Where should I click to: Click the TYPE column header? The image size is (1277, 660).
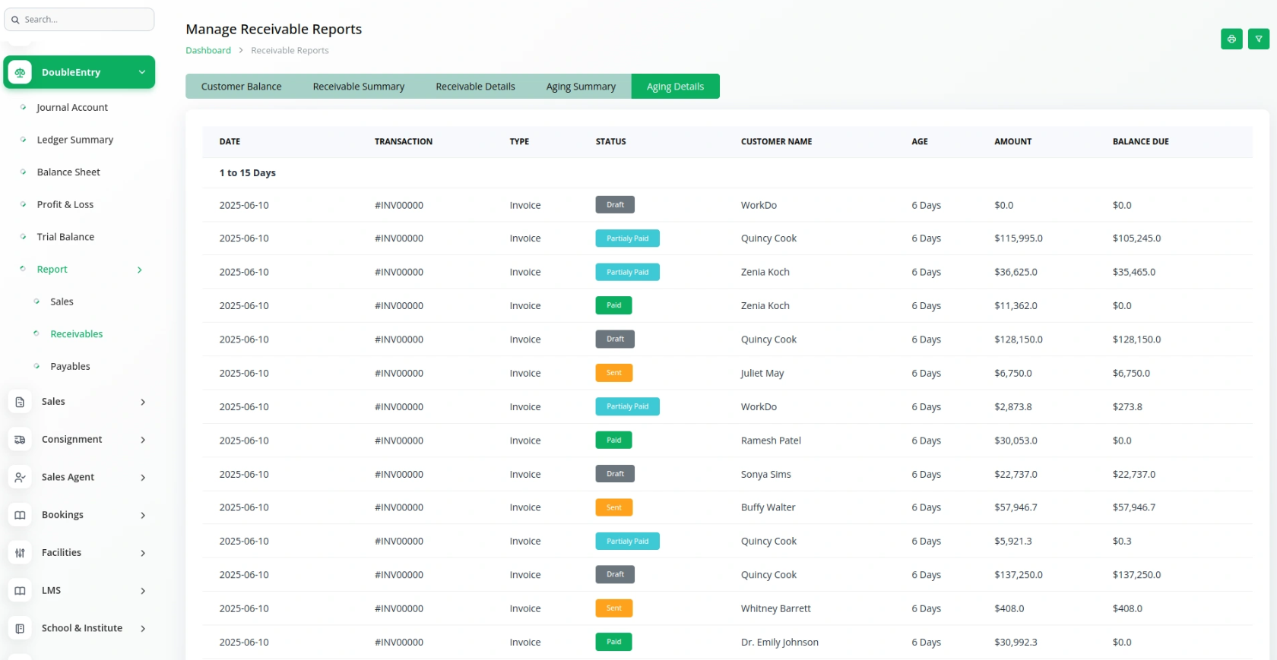pyautogui.click(x=519, y=142)
